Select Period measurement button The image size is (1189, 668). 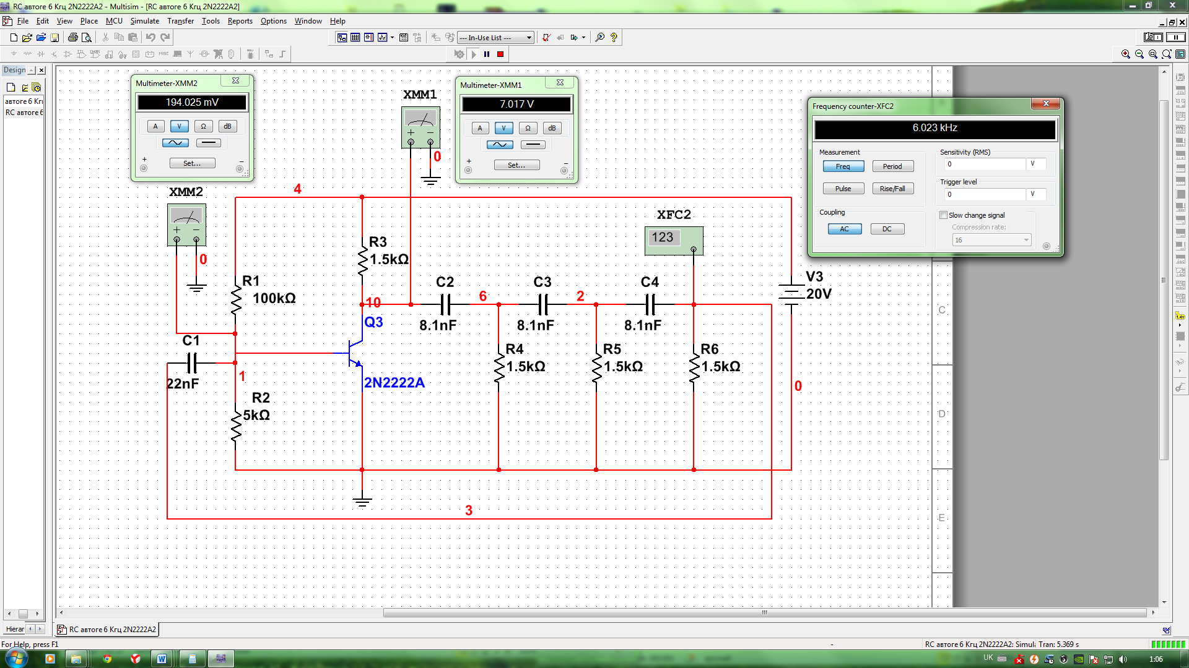click(892, 166)
